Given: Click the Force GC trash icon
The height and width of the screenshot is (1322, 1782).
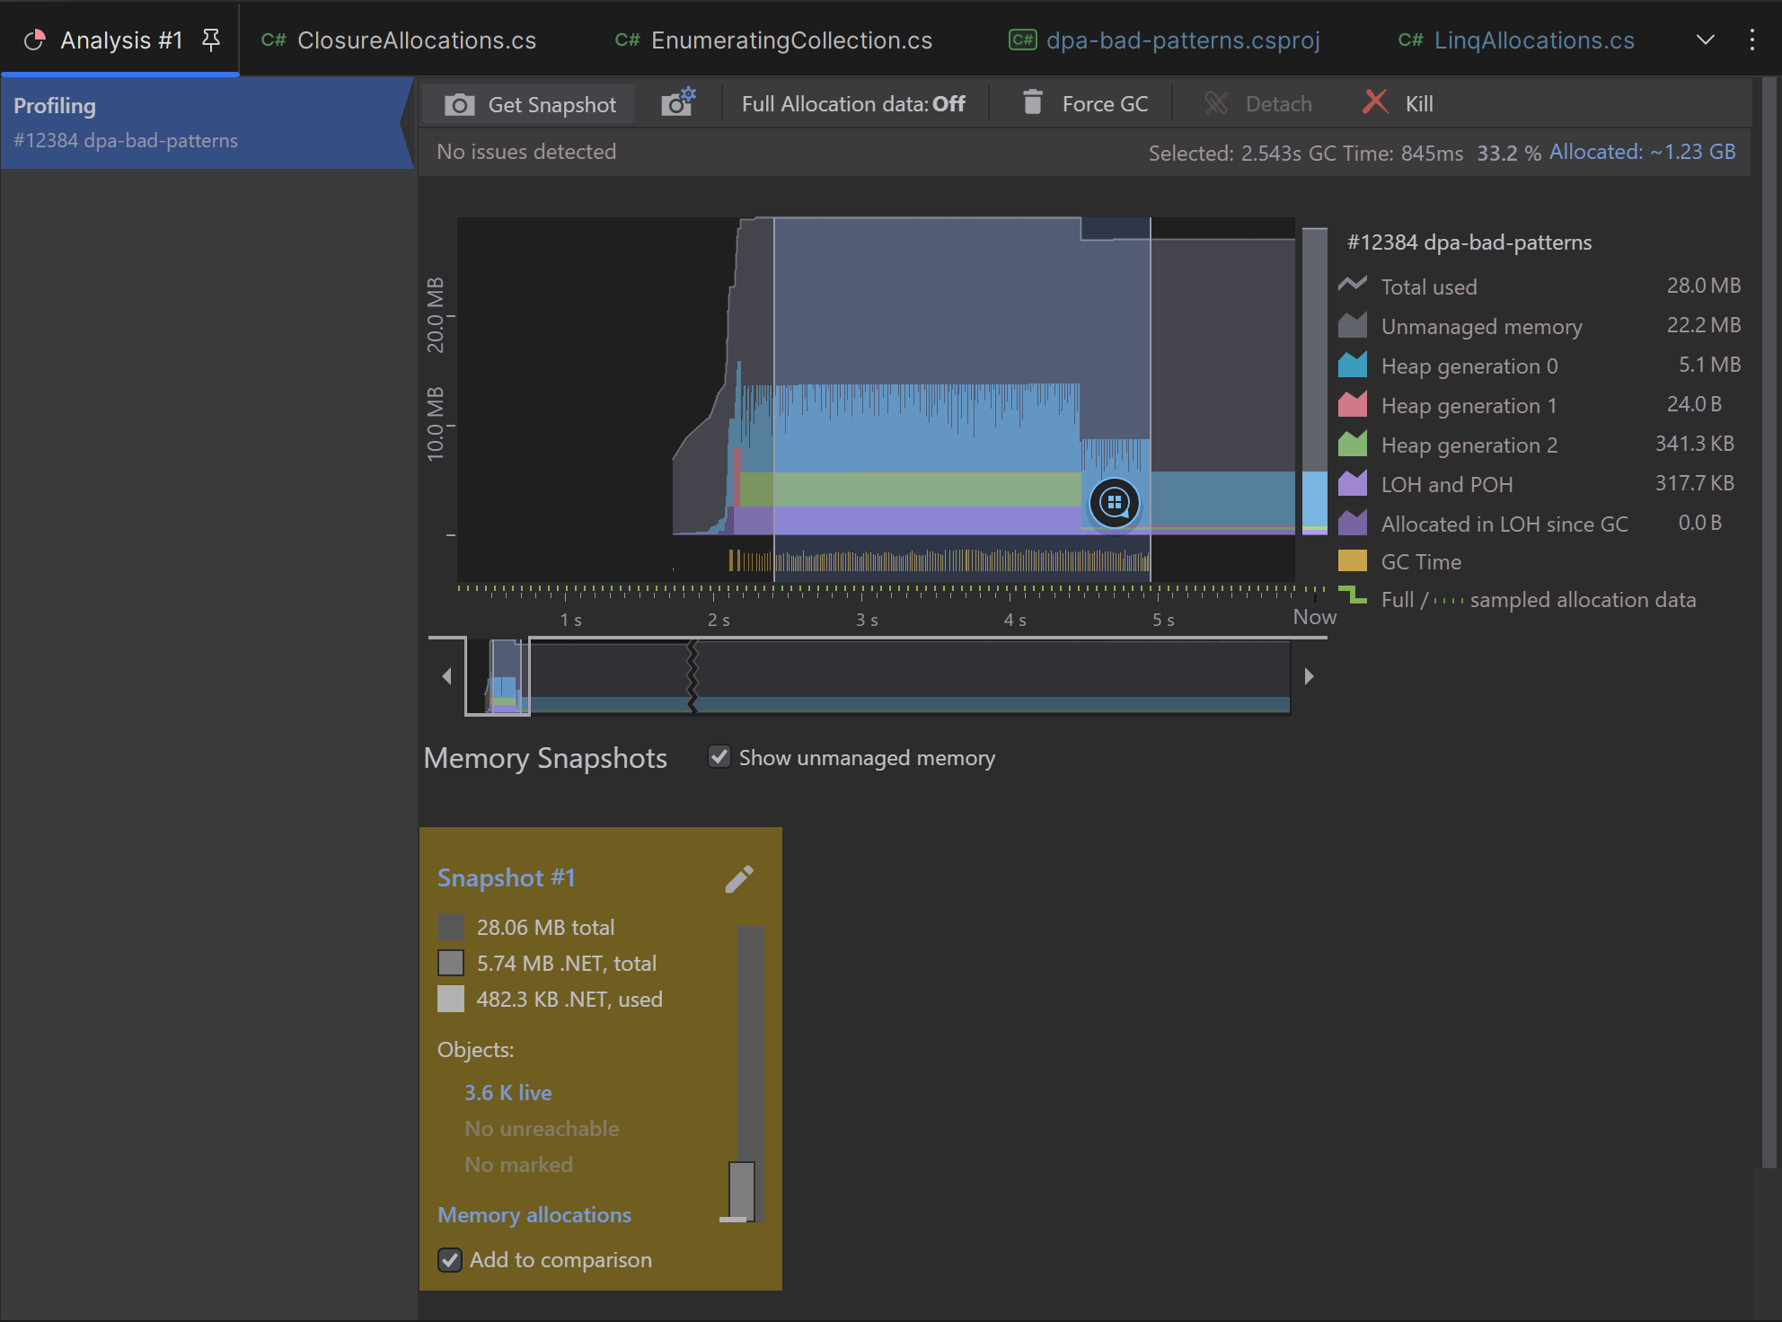Looking at the screenshot, I should pos(1033,103).
